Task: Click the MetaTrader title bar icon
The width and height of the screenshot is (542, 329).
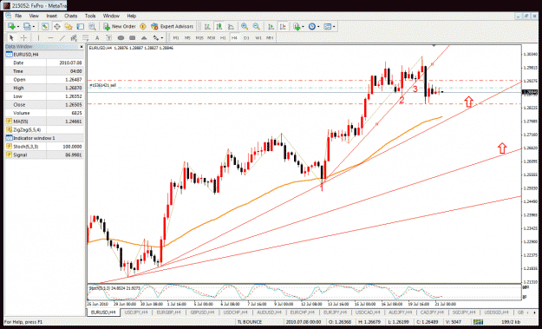Action: point(7,5)
